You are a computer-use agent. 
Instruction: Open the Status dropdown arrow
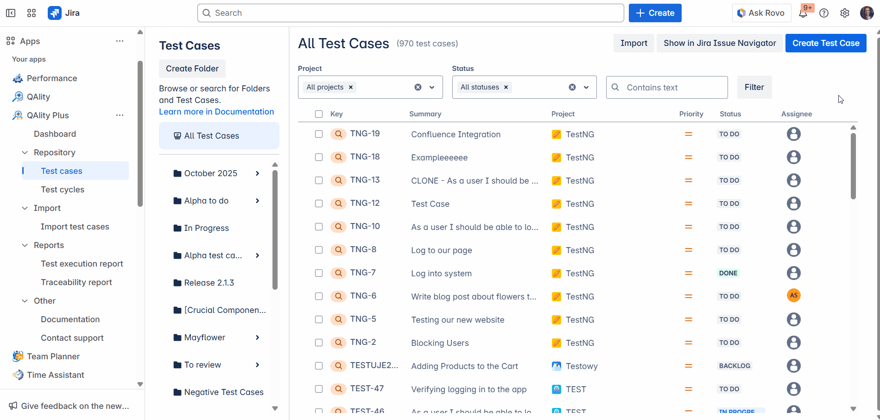[x=586, y=87]
